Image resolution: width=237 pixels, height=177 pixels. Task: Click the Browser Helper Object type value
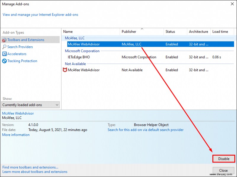(151, 125)
